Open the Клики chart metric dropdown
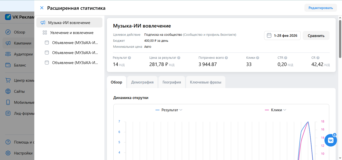 coord(285,110)
